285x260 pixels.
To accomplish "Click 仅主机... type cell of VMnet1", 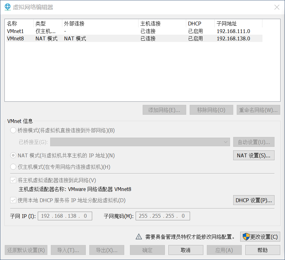I will 45,31.
